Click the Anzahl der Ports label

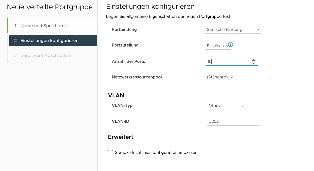click(128, 62)
